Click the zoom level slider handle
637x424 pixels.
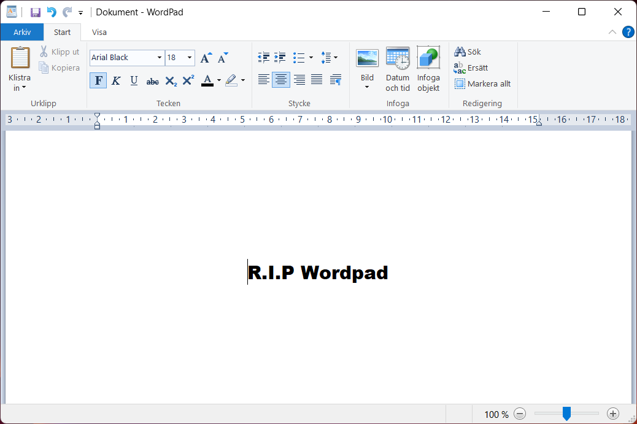point(566,414)
